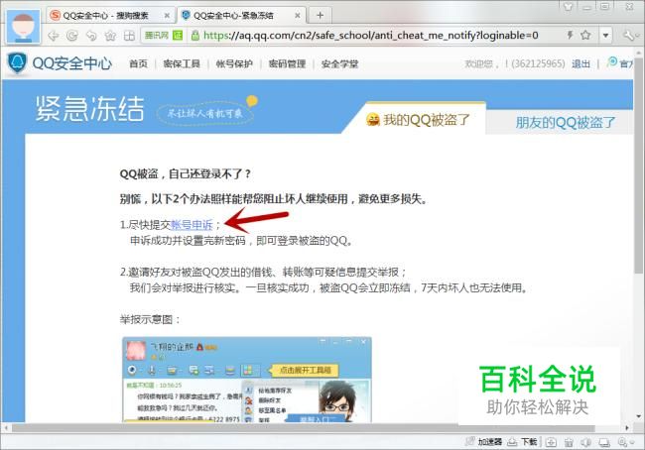Click the skin shirt icon in title bar
This screenshot has width=645, height=450.
pos(568,6)
